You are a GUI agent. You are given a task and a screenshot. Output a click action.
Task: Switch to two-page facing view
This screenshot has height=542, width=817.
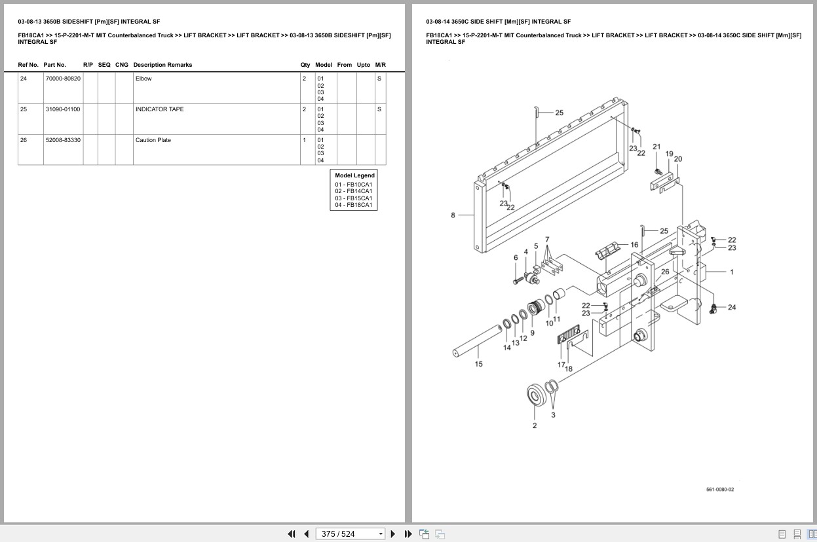tap(812, 534)
